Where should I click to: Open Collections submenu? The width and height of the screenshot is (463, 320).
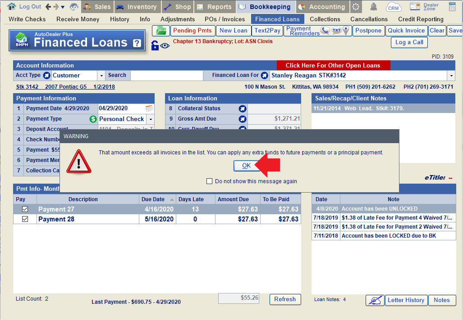[325, 19]
